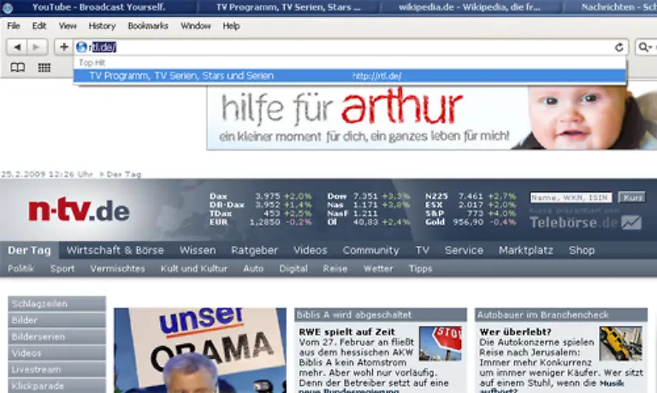
Task: Click the n-tv.de logo
Action: 79,209
